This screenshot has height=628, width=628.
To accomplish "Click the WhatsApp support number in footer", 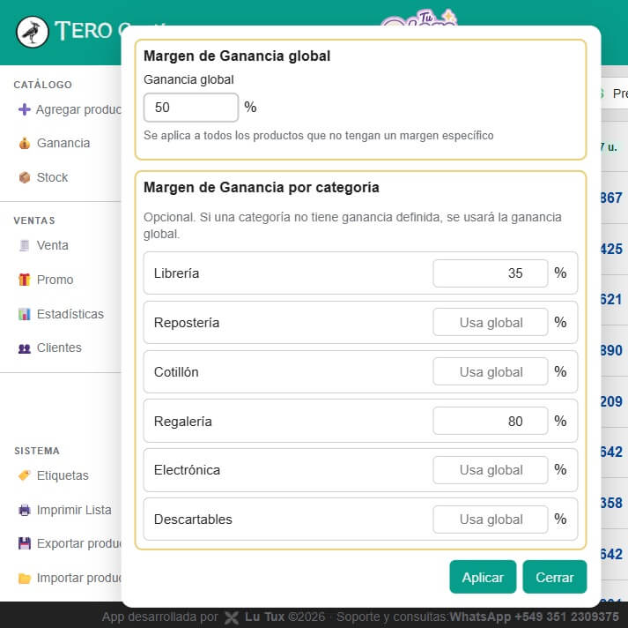I will click(534, 617).
